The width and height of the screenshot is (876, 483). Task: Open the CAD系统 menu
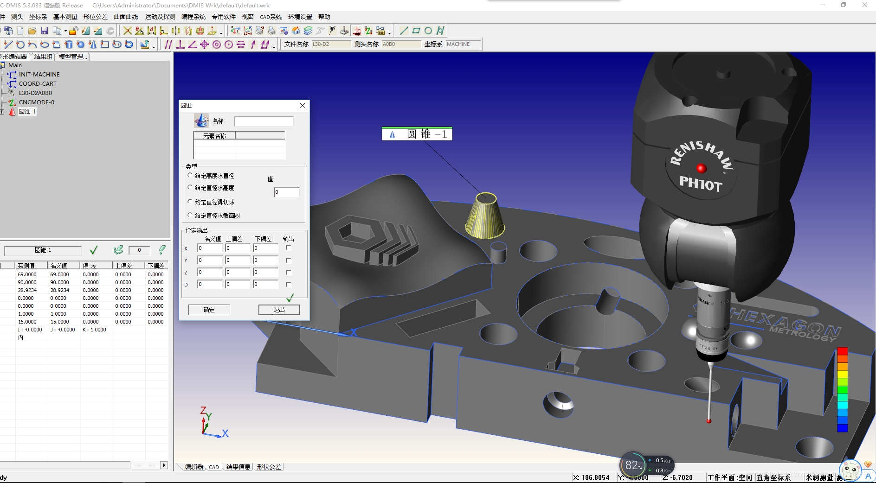point(271,17)
